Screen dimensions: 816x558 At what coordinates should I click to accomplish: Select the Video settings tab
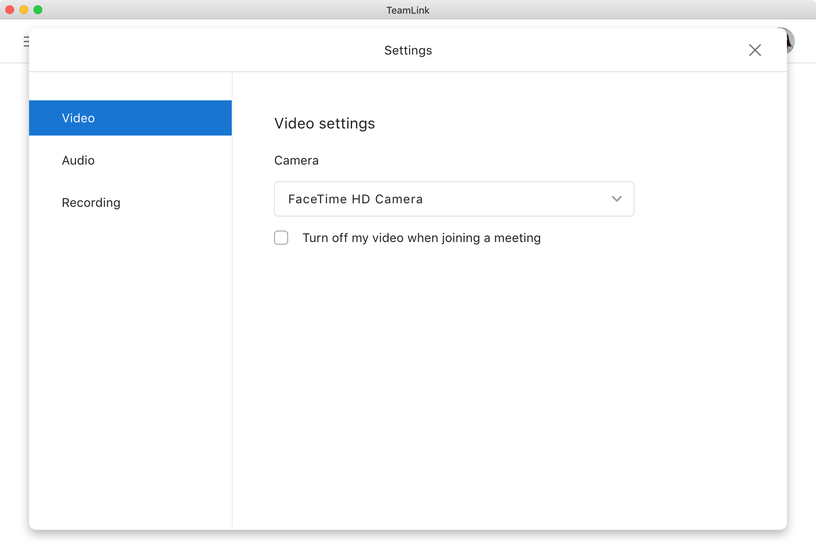point(130,118)
